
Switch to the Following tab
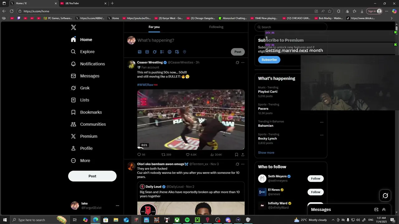216,27
